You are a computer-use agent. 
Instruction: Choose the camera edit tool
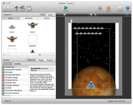pyautogui.click(x=64, y=14)
